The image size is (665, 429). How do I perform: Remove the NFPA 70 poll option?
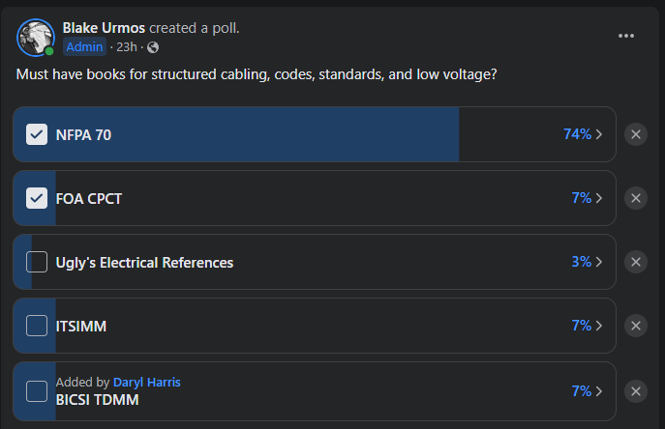[636, 134]
